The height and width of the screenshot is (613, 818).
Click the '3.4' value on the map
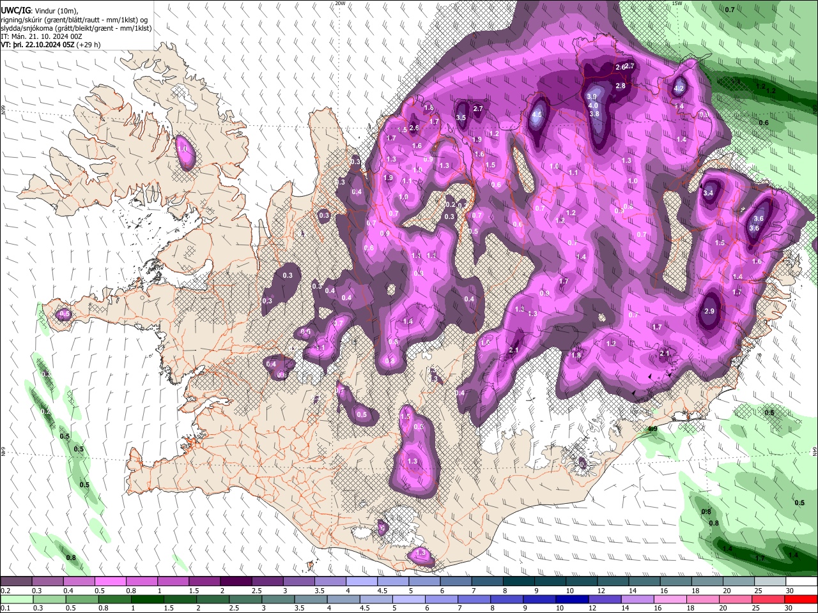tap(708, 193)
